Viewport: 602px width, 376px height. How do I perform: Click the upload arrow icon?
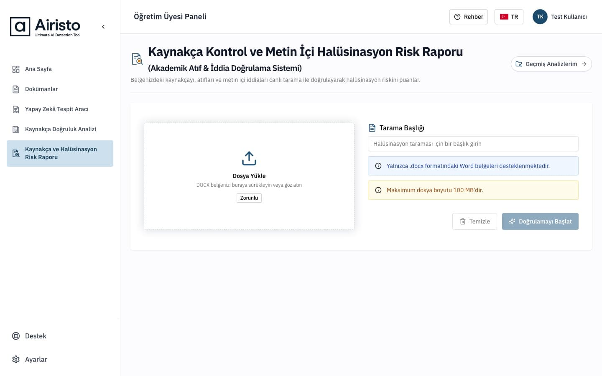coord(249,158)
